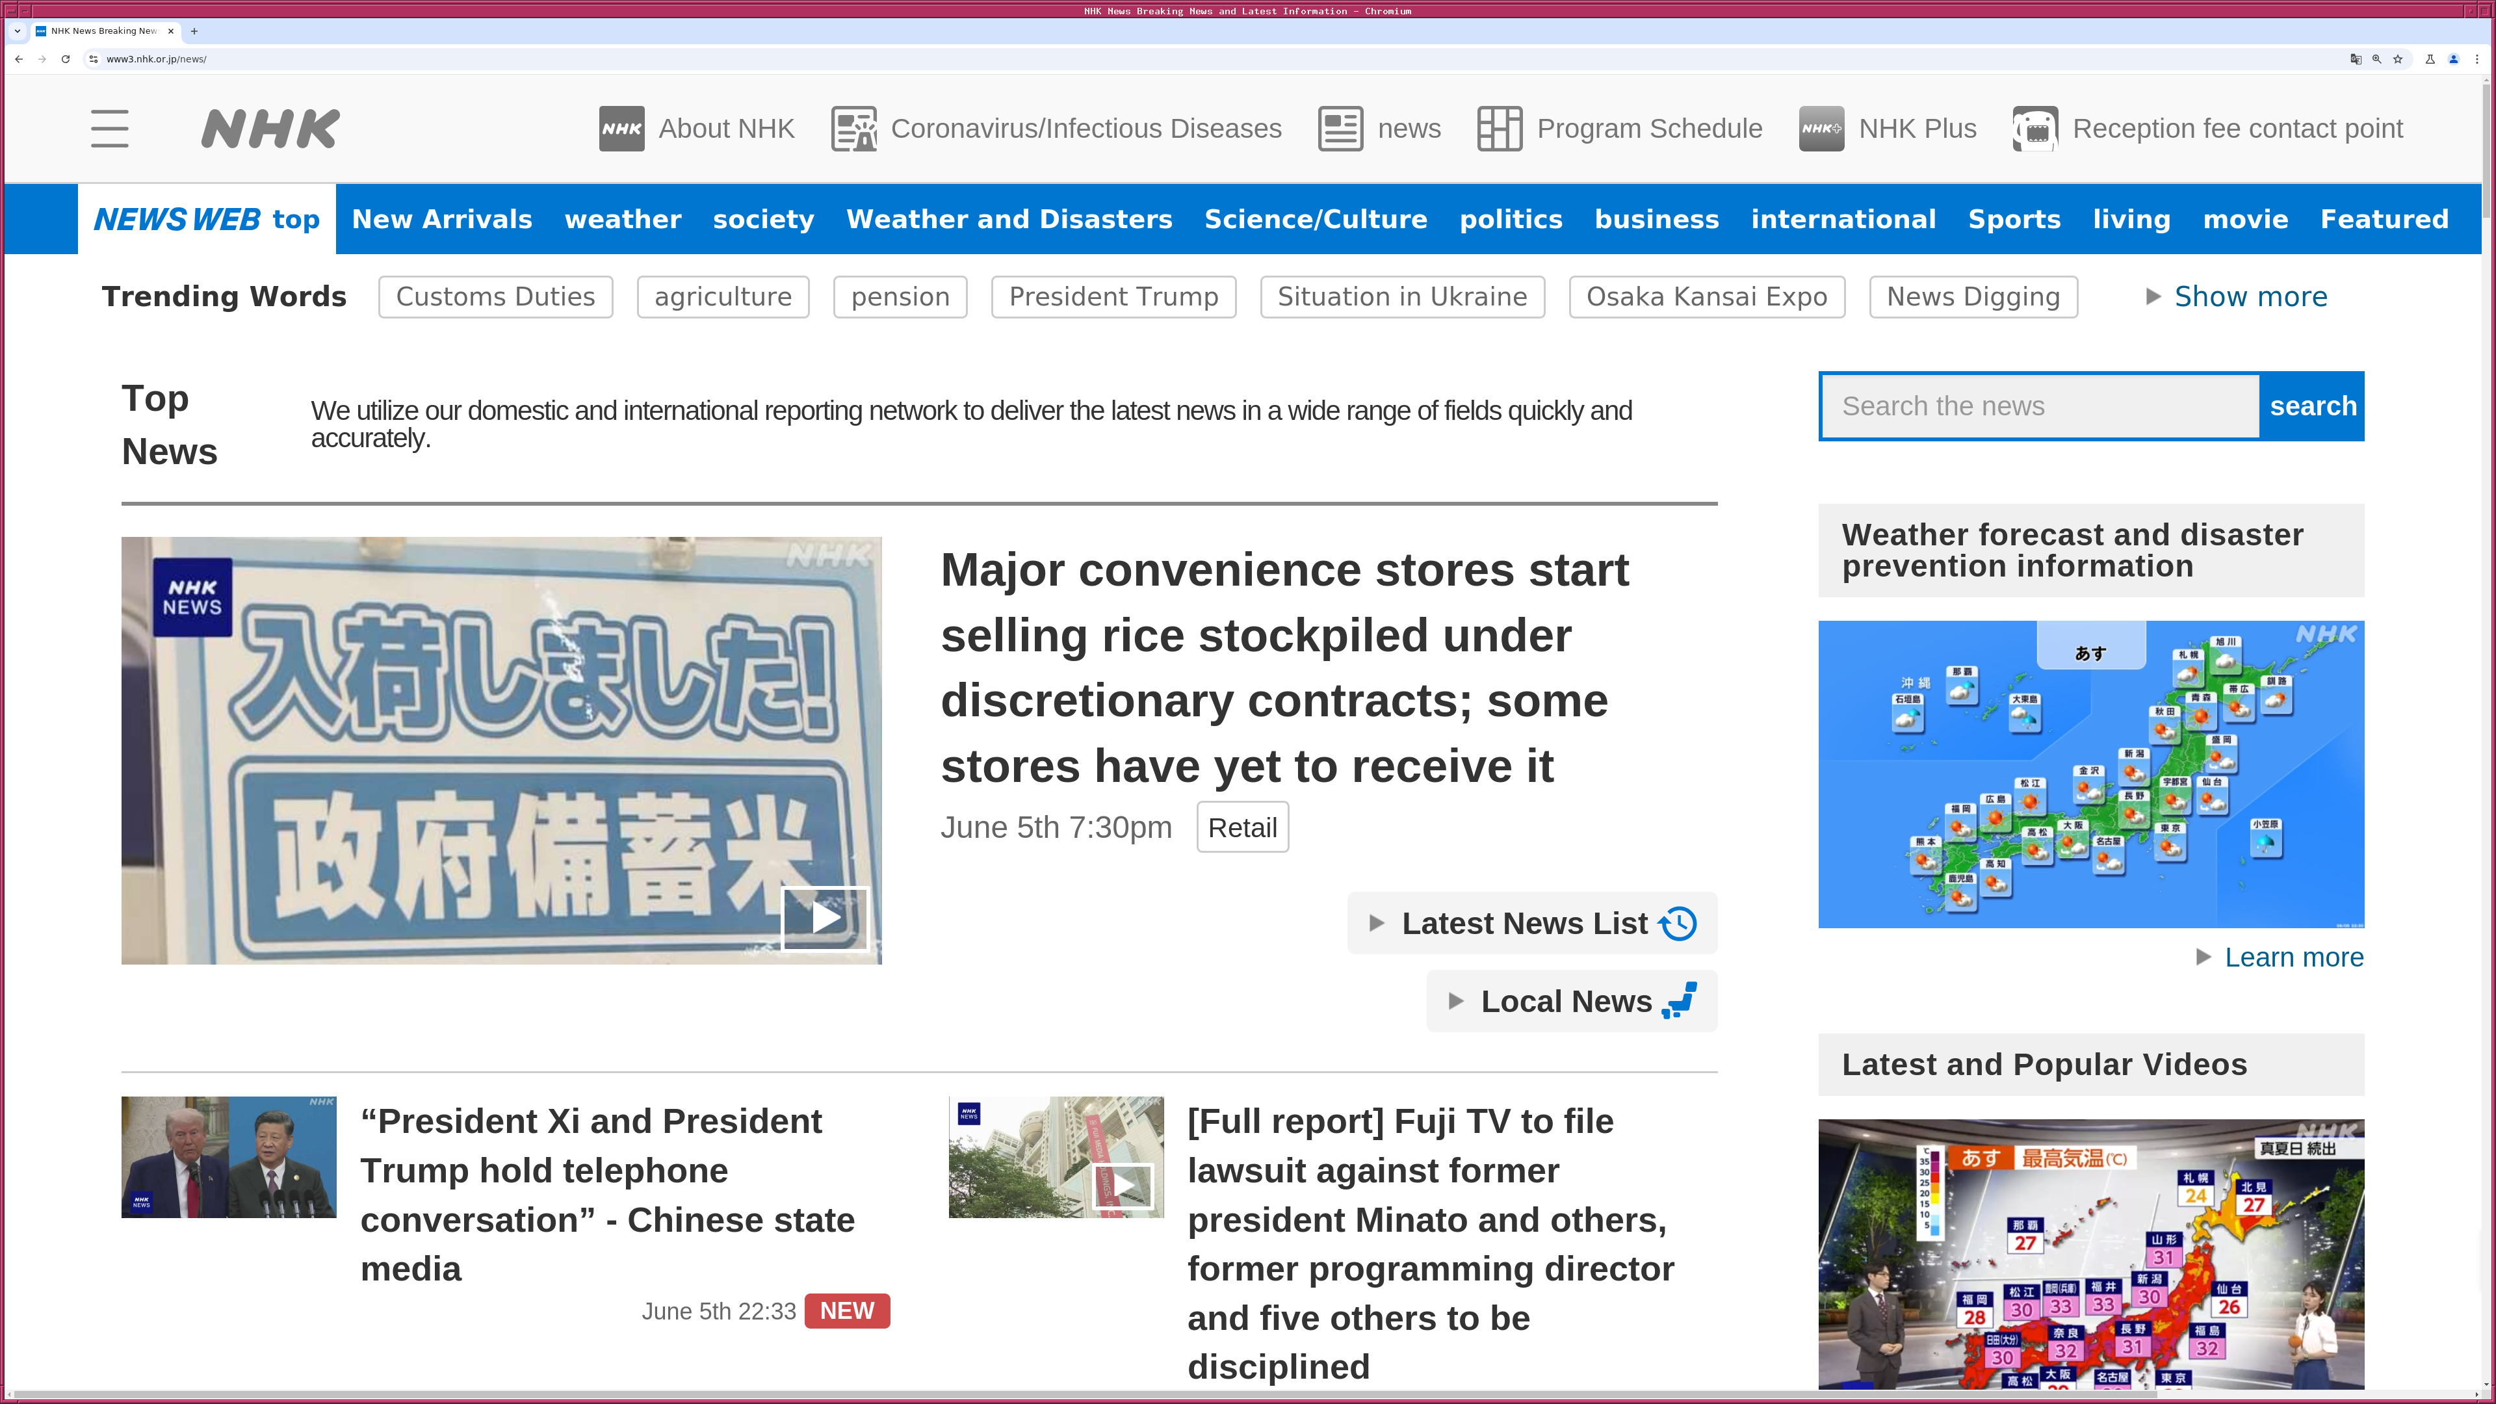The image size is (2496, 1404).
Task: Click the Coronavirus/Infectious Diseases icon
Action: (x=853, y=129)
